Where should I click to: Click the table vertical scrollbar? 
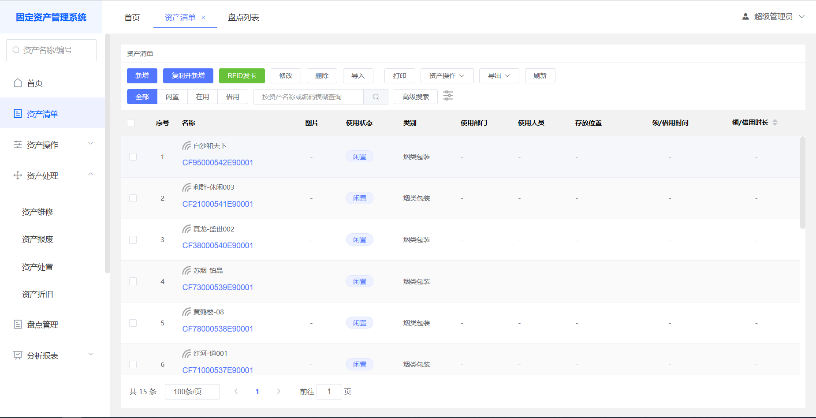click(803, 183)
